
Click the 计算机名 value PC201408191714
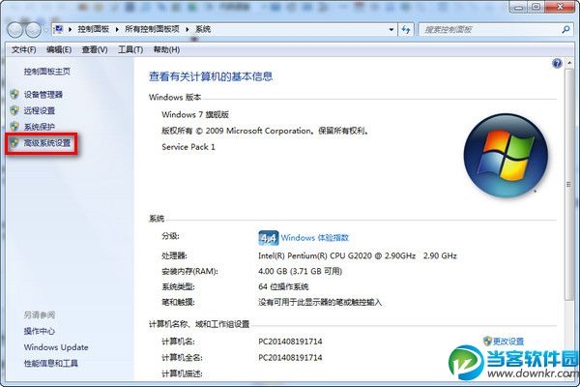290,342
